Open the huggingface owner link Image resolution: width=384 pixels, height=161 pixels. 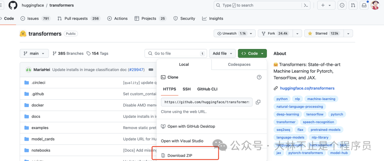tap(33, 5)
